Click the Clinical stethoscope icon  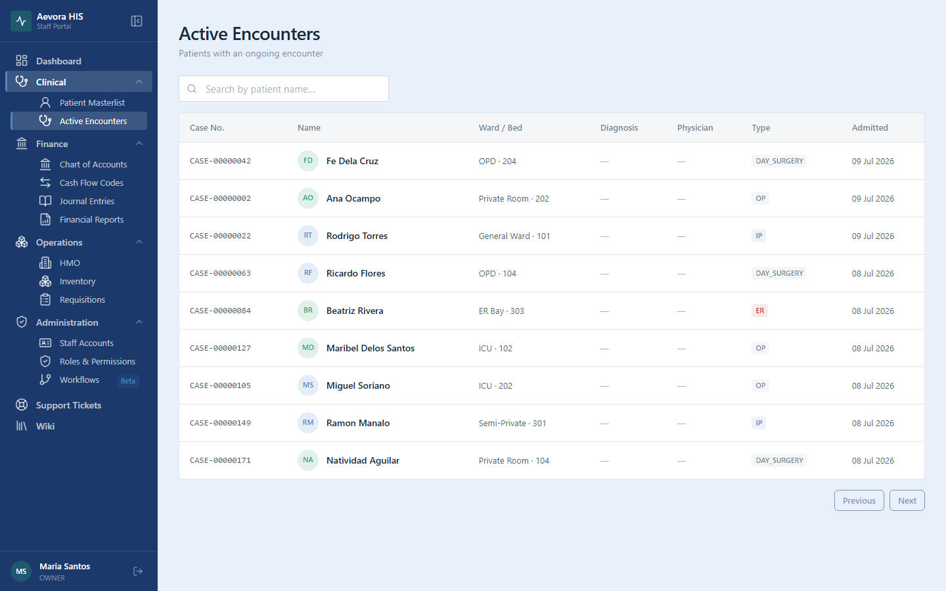click(x=22, y=81)
